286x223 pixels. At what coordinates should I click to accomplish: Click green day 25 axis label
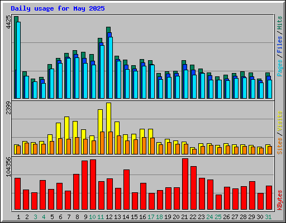[218, 217]
